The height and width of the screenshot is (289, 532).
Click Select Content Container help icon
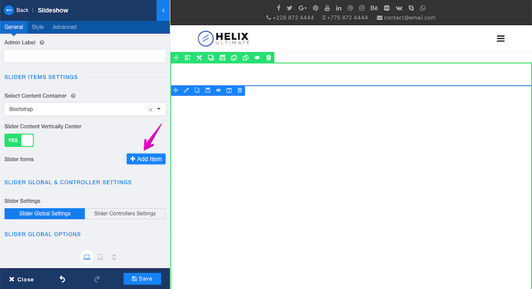point(73,96)
